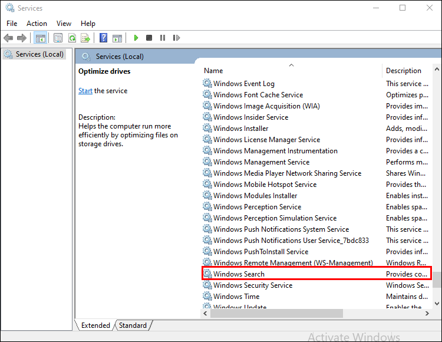This screenshot has width=442, height=342.
Task: Click the Refresh toolbar icon
Action: point(72,38)
